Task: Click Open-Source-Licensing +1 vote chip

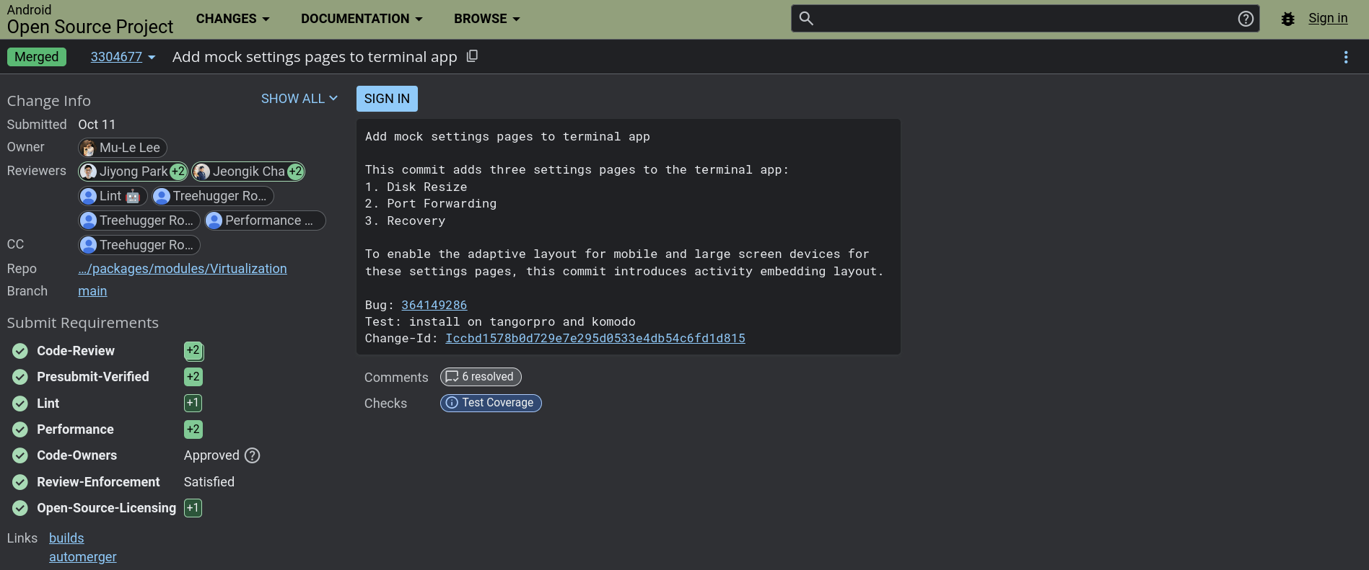Action: click(x=193, y=508)
